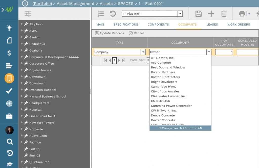259x168 pixels.
Task: Load more via Companies 1-20 out of 46
Action: click(180, 128)
